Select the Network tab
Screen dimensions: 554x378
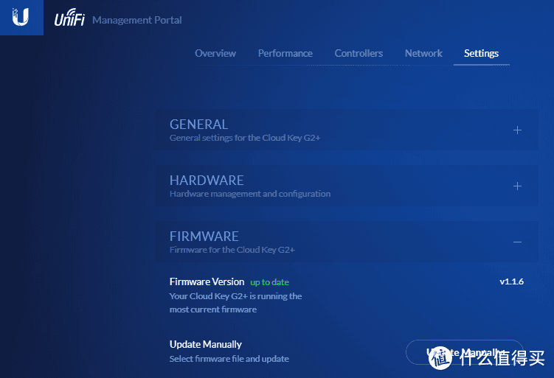[x=423, y=53]
